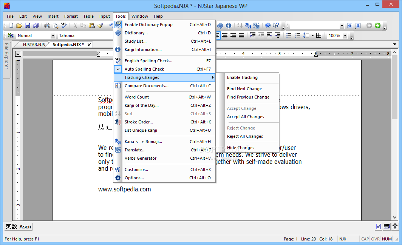Open the line spacing dropdown arrow
402x245 pixels.
[x=312, y=35]
